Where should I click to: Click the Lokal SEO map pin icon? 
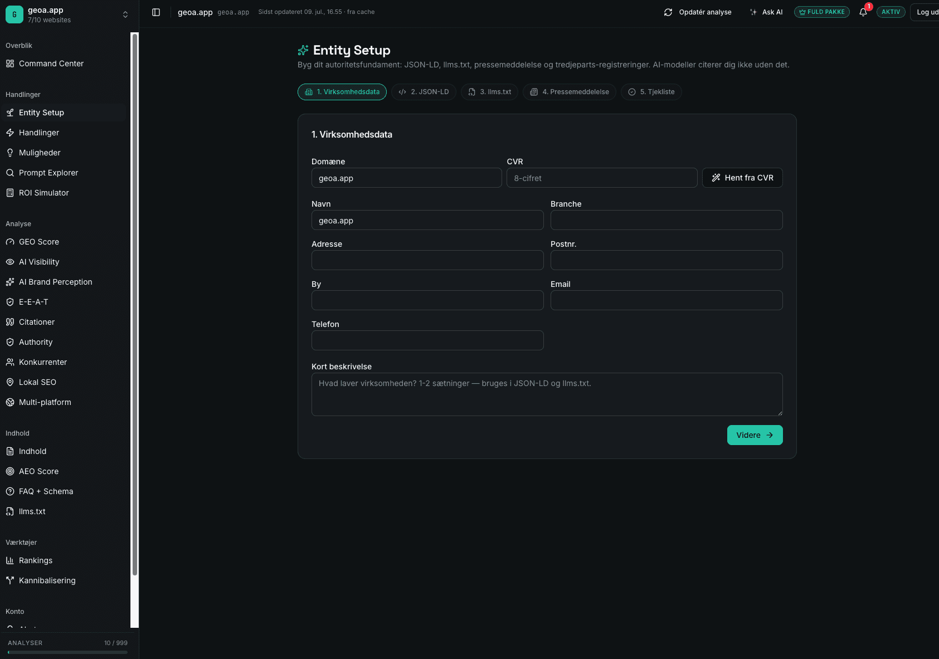[x=10, y=382]
